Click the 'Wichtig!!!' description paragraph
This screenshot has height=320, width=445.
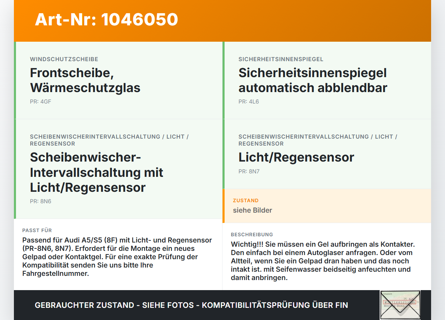[x=323, y=261]
